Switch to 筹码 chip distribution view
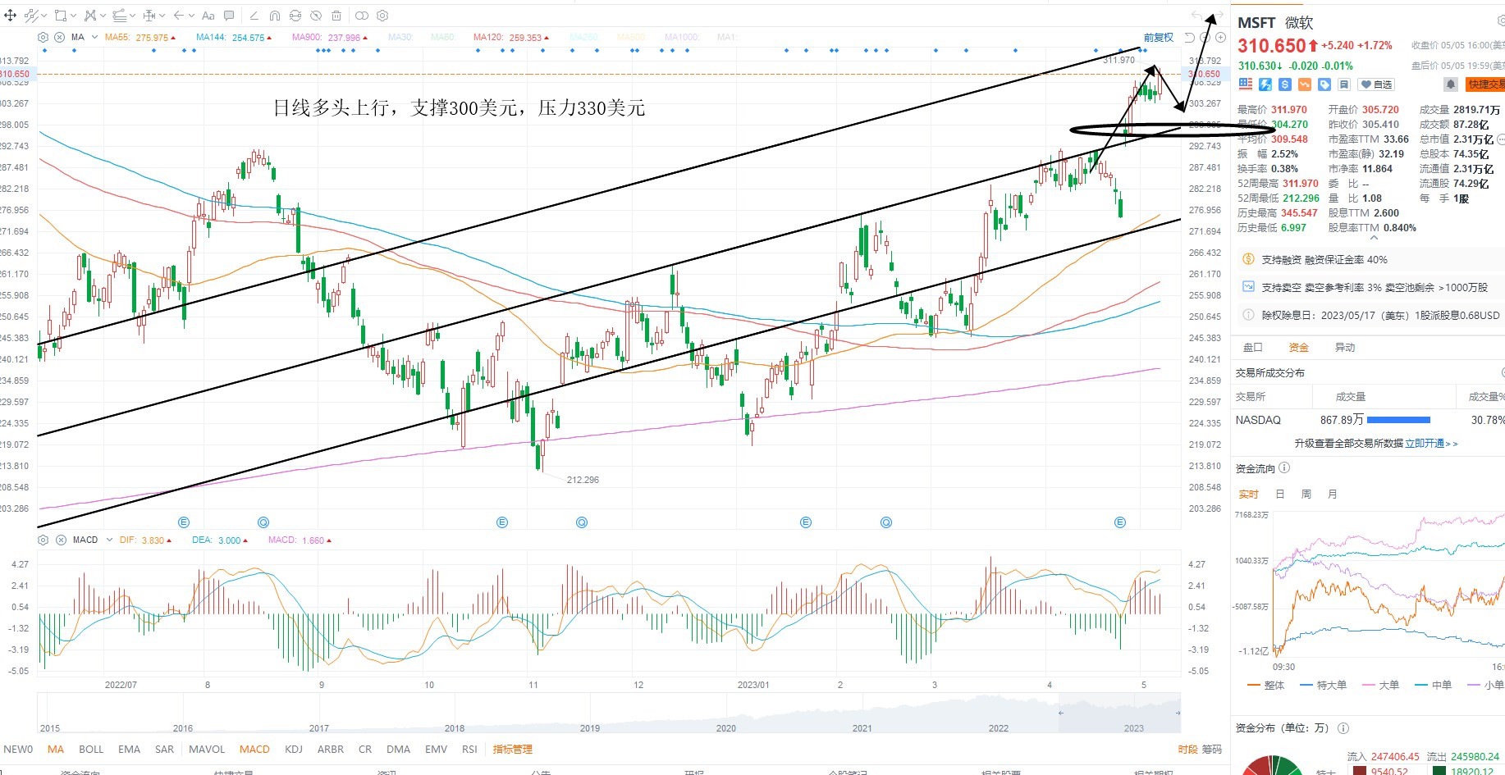The width and height of the screenshot is (1505, 775). coord(1212,749)
